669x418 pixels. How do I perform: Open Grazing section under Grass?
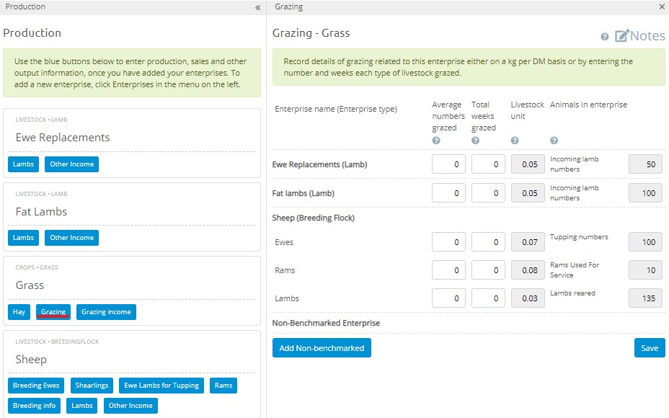[x=53, y=312]
